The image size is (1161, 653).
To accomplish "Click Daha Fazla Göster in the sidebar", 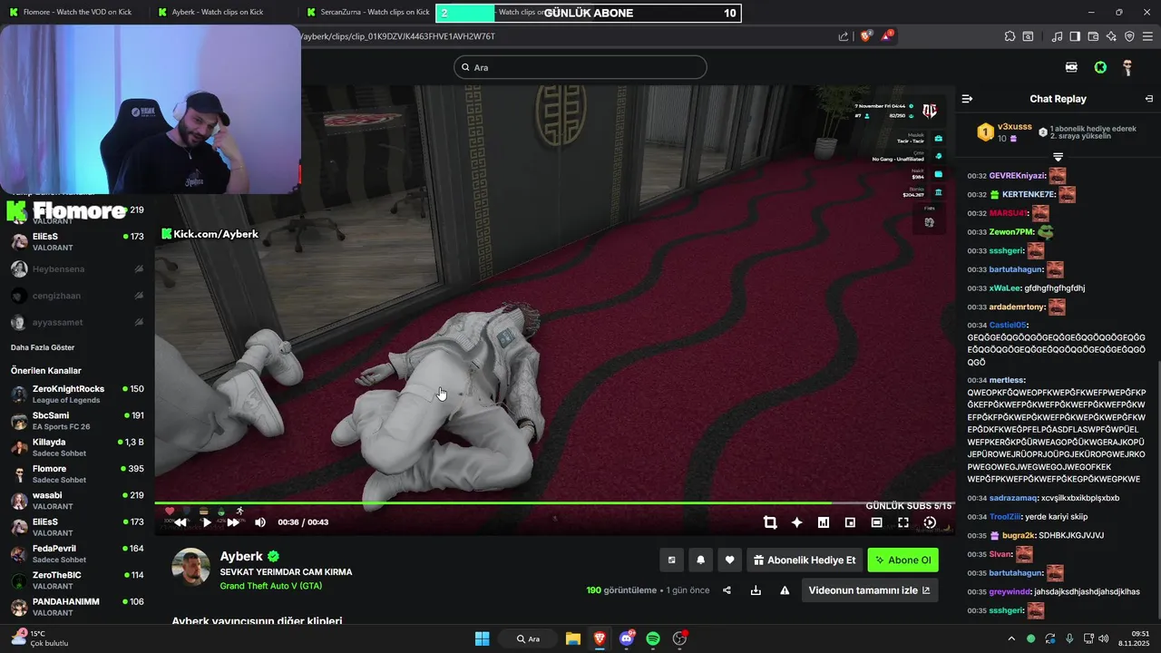I will click(43, 347).
